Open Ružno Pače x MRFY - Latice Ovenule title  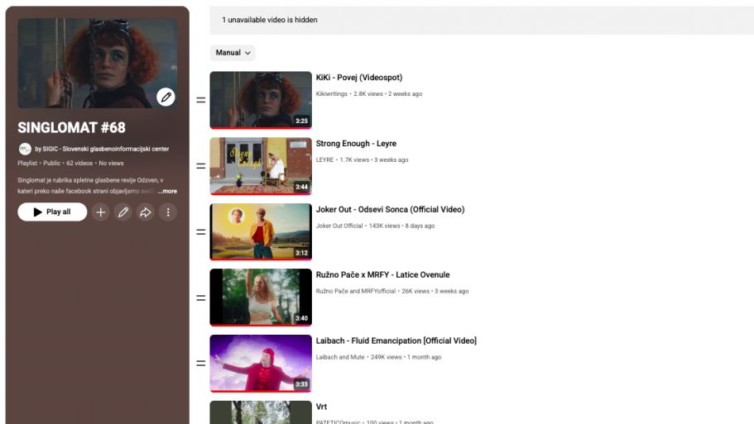coord(382,274)
